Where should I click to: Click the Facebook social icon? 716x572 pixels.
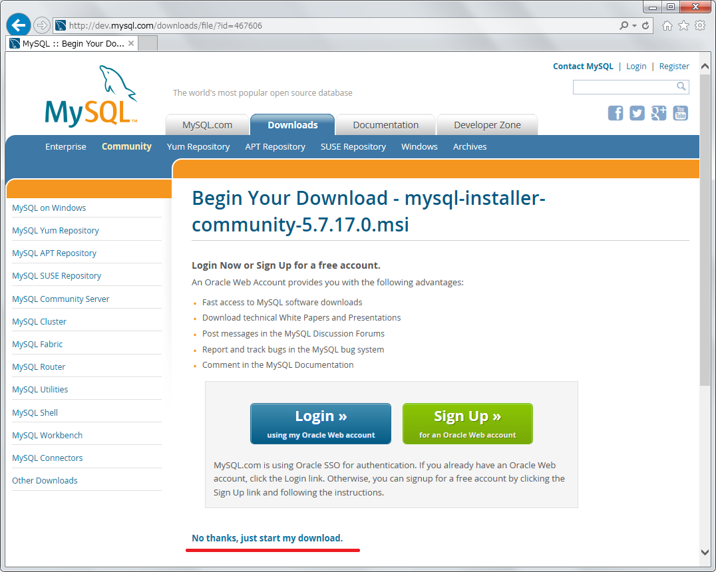pos(616,113)
